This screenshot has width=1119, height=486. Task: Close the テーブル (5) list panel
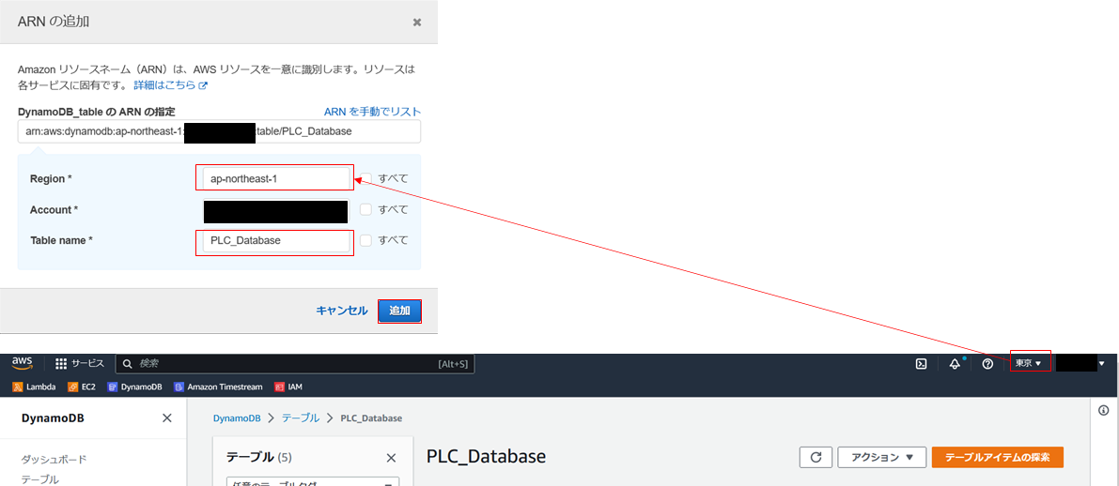pos(391,458)
